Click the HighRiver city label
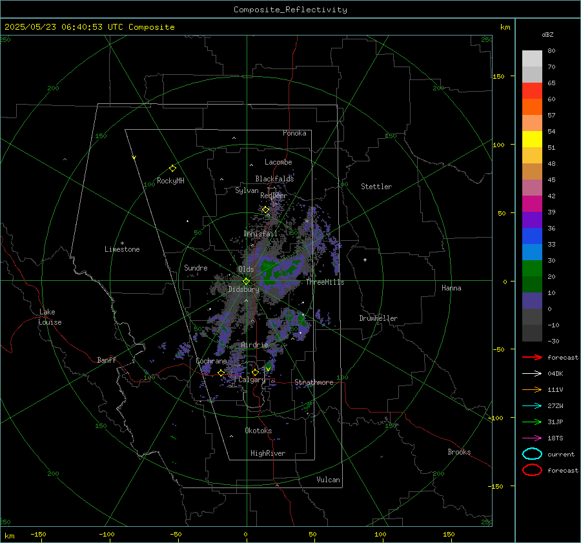Viewport: 581px width, 543px height. click(x=268, y=453)
